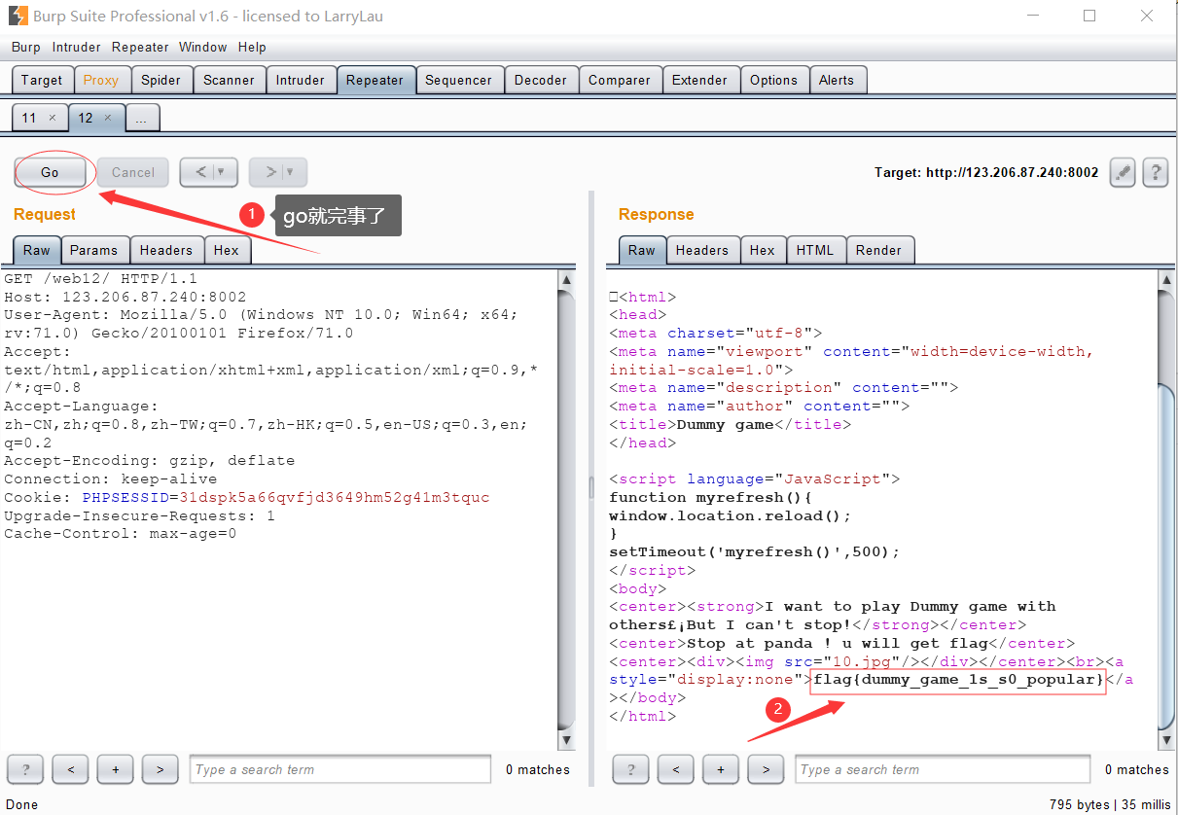Click the Go button to send request
The width and height of the screenshot is (1178, 815).
click(x=50, y=172)
